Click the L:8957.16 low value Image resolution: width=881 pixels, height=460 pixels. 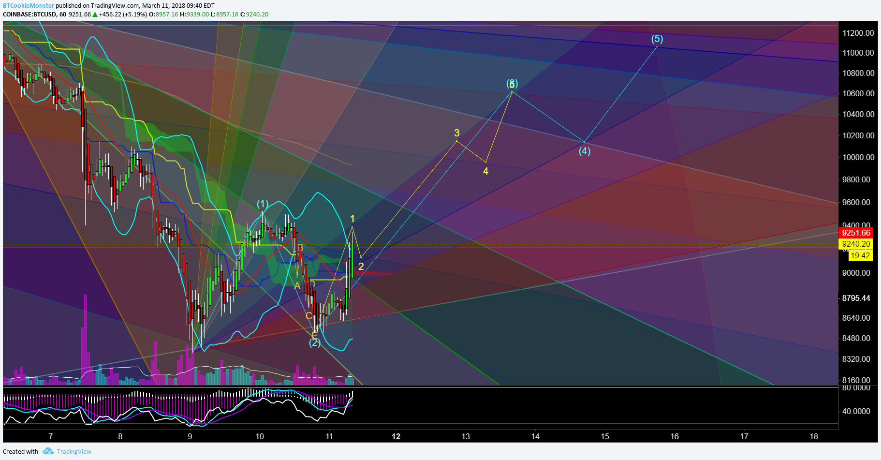coord(225,15)
